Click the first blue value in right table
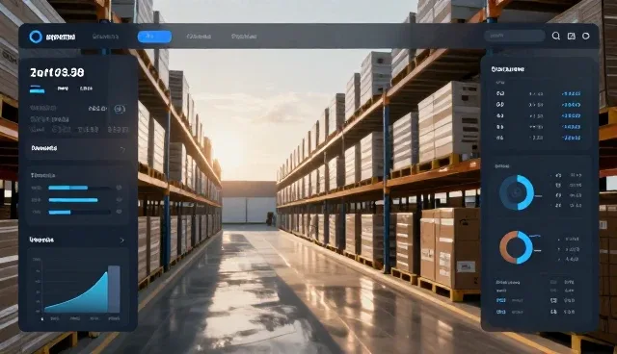Image resolution: width=617 pixels, height=354 pixels. click(572, 94)
